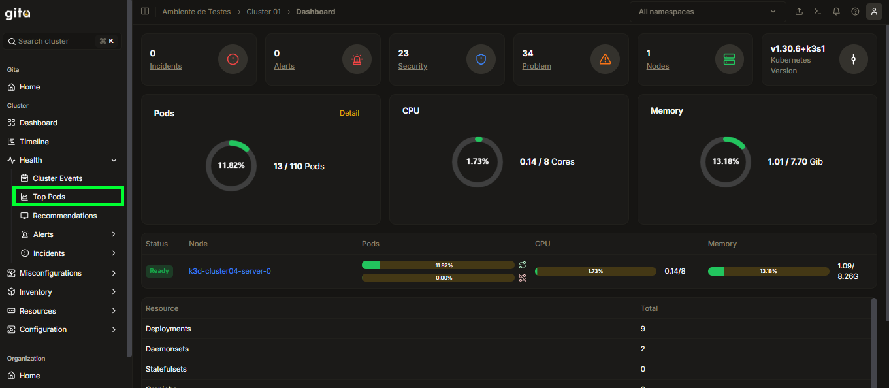
Task: Click the Dashboard breadcrumb label
Action: (315, 12)
